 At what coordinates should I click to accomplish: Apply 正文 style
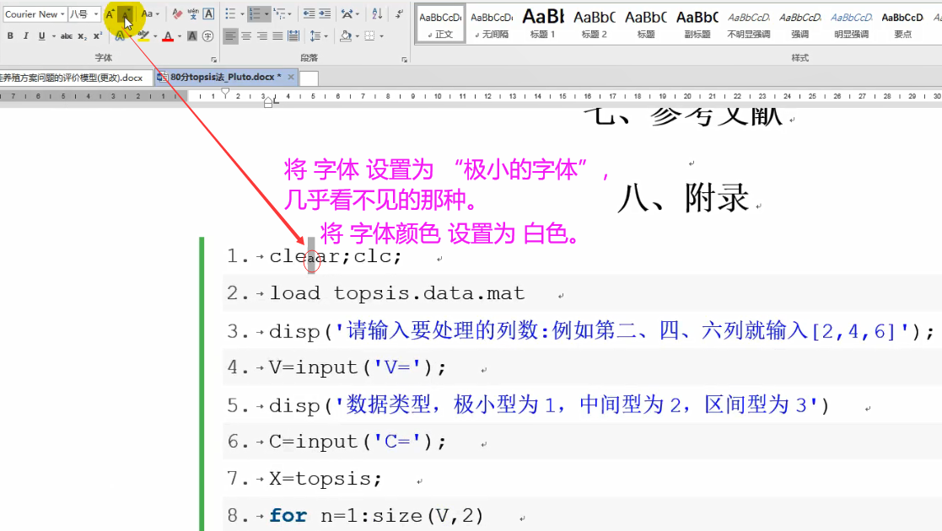[x=440, y=24]
